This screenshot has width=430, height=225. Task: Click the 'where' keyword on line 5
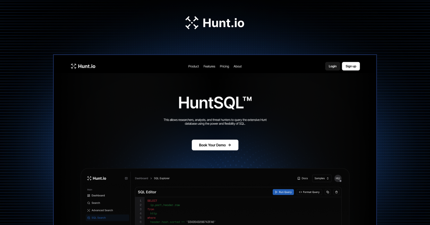coord(151,218)
